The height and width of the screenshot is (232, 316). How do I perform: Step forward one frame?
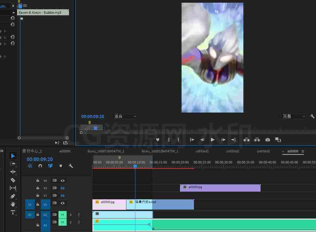point(223,140)
